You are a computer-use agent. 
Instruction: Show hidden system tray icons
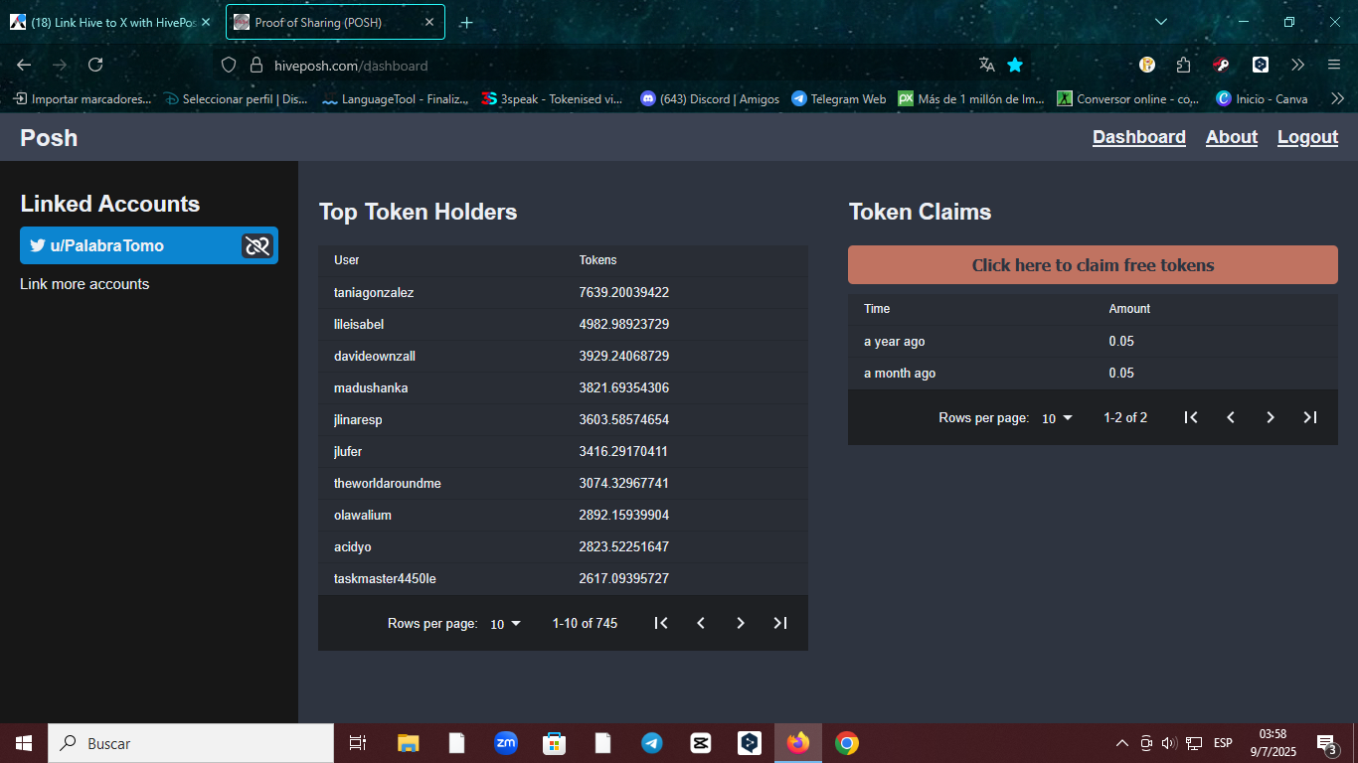pos(1122,743)
